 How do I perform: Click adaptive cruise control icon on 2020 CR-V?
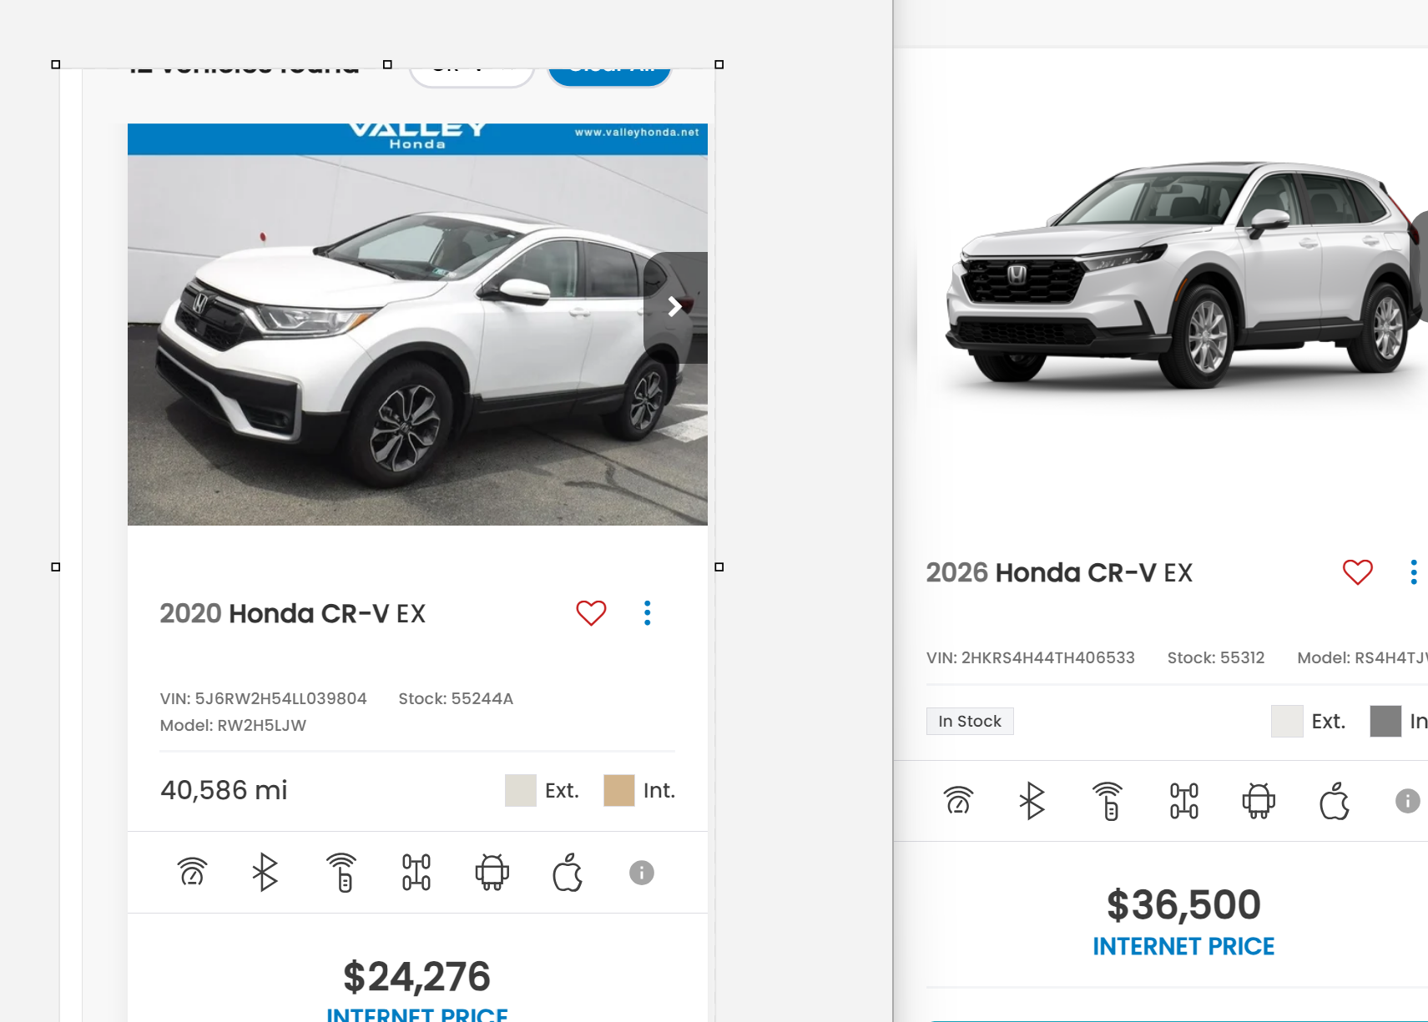tap(193, 872)
